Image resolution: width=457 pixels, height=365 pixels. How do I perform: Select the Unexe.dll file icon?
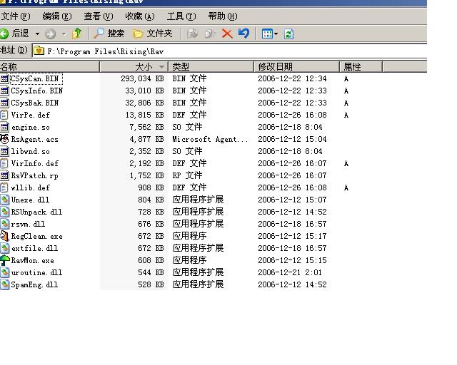click(x=4, y=200)
